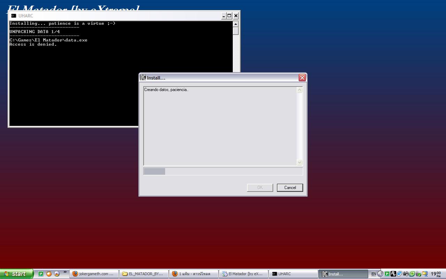Switch to El Matador [by eX... taskbar button
The width and height of the screenshot is (446, 279).
244,274
